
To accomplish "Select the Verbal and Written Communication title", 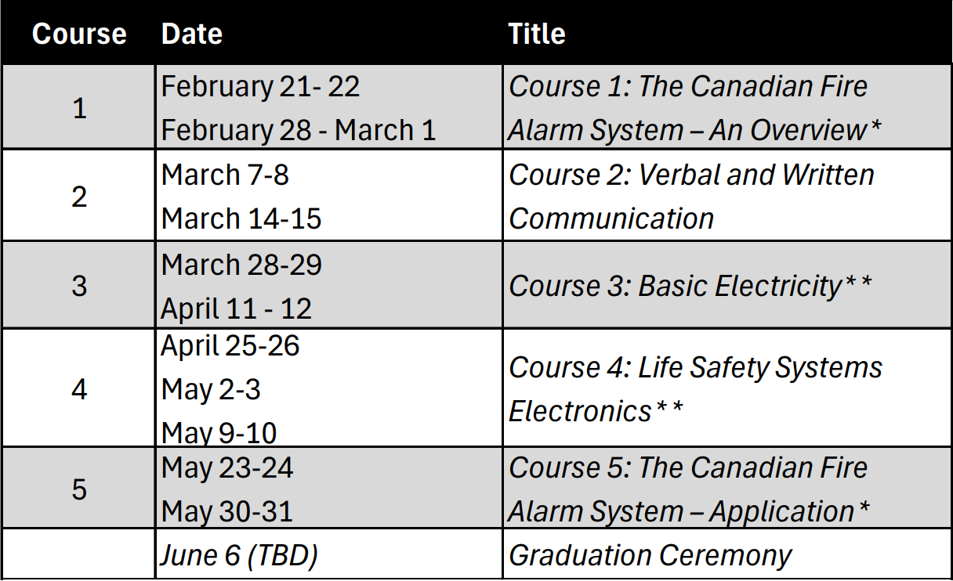I will click(x=691, y=197).
